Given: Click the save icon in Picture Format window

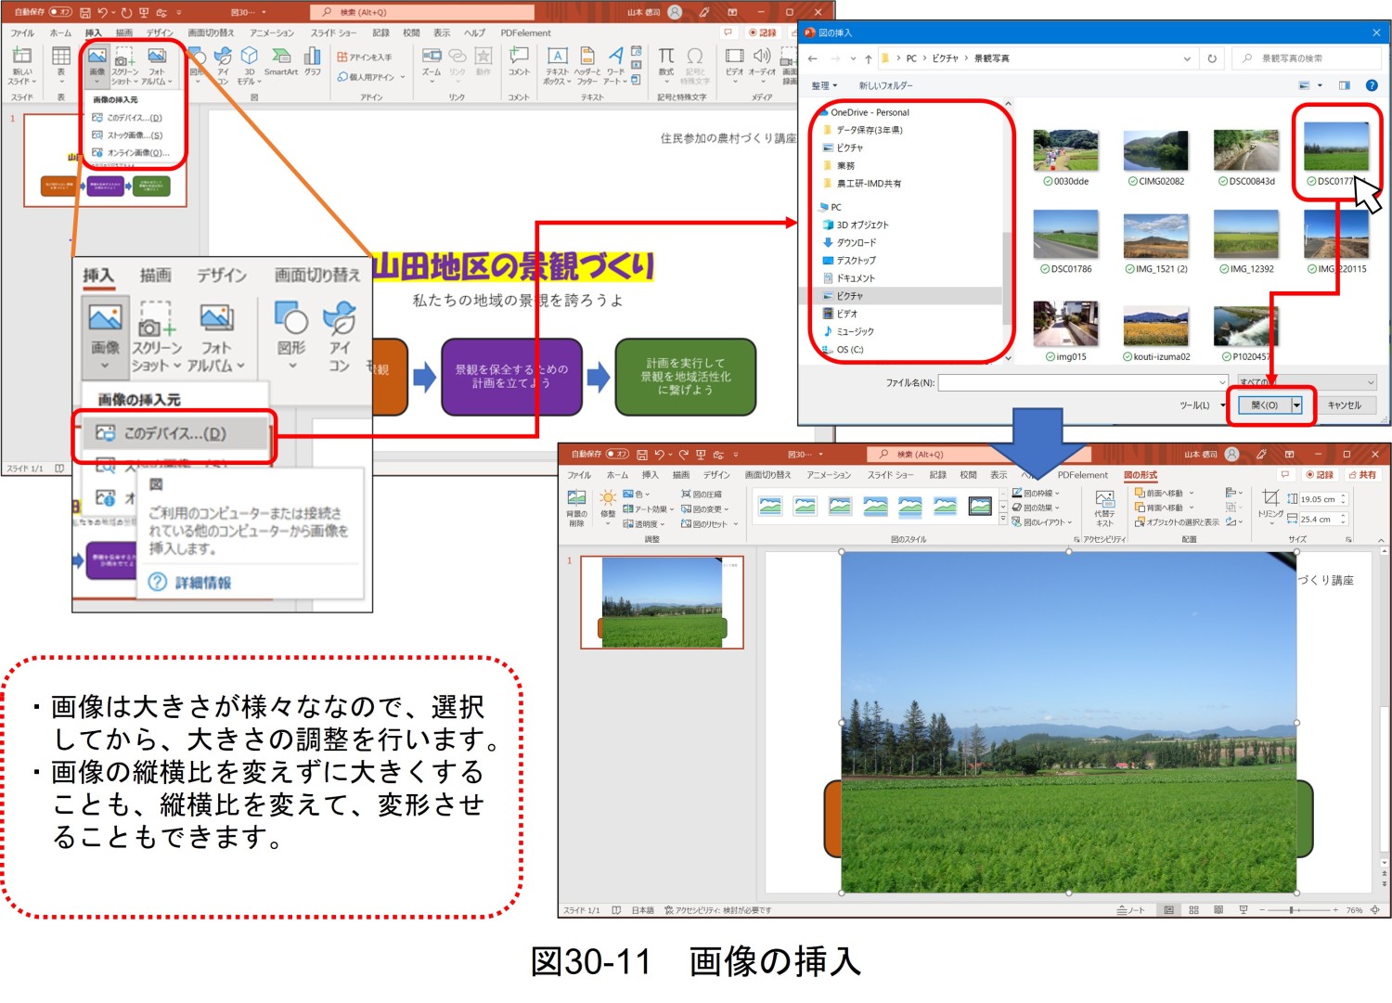Looking at the screenshot, I should click(x=641, y=455).
